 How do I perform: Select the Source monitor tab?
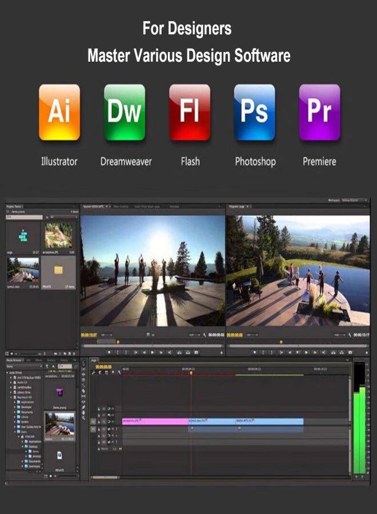(95, 206)
